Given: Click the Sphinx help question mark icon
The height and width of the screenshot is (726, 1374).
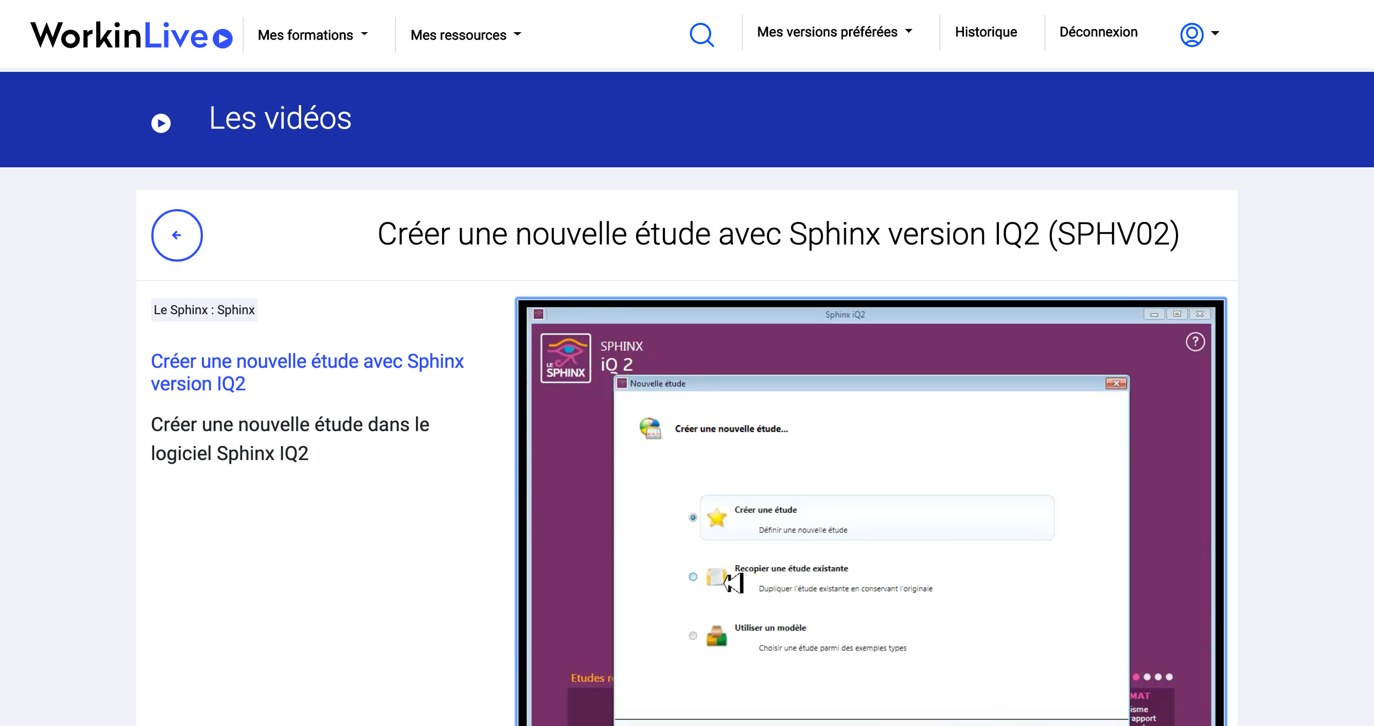Looking at the screenshot, I should tap(1195, 342).
